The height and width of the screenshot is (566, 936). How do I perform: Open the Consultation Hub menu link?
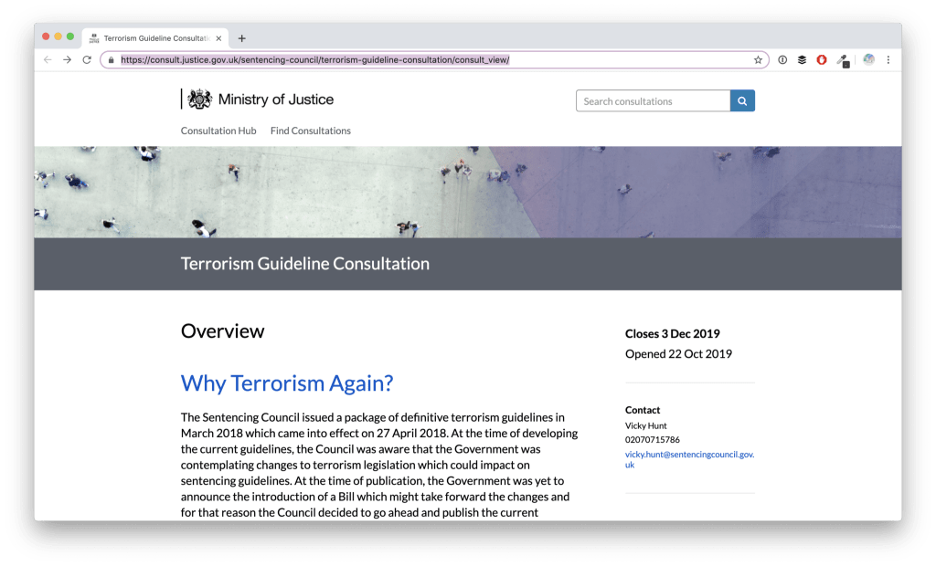[218, 131]
